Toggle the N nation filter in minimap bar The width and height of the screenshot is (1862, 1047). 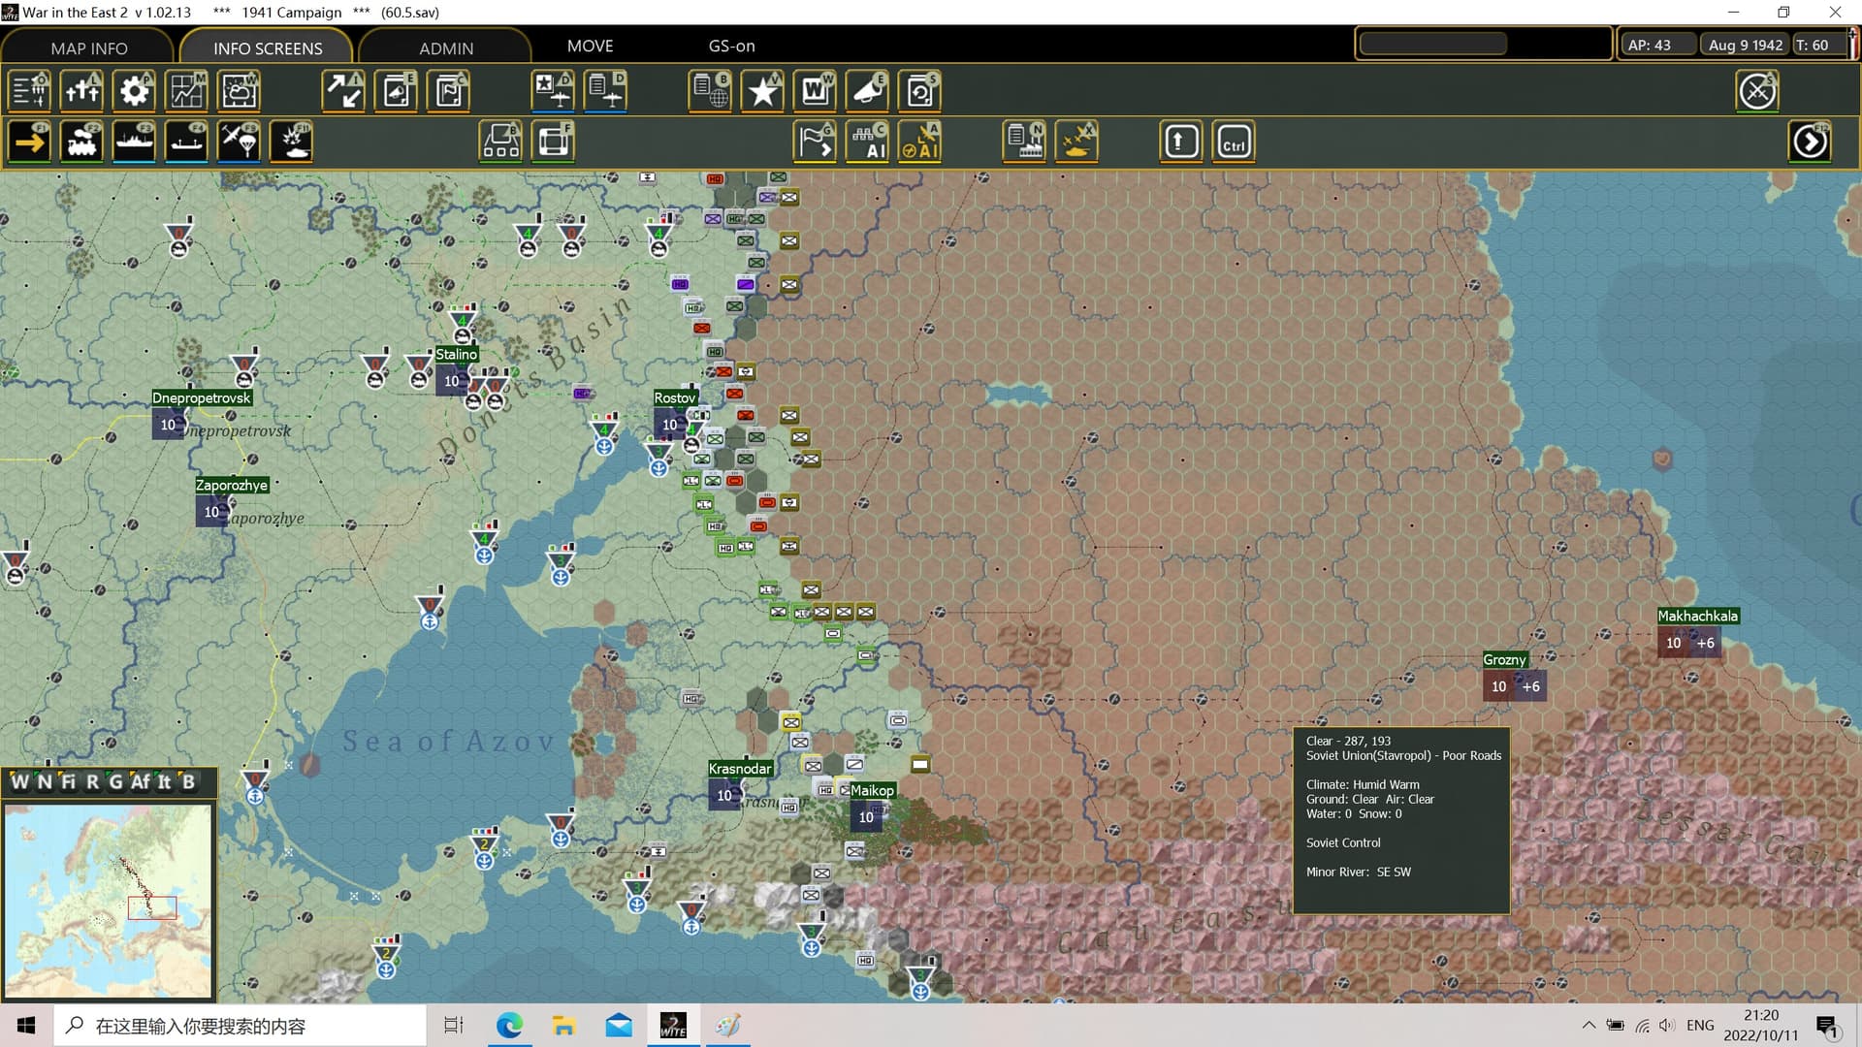(45, 781)
